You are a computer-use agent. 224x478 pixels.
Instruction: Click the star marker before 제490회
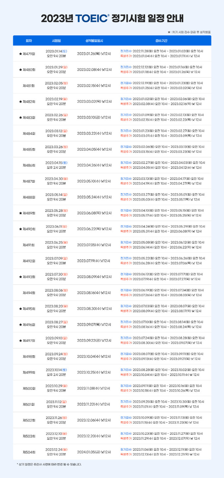coord(20,229)
